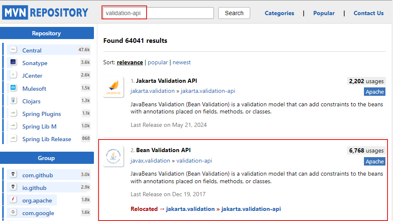The height and width of the screenshot is (221, 393).
Task: Click the 2,202 usages badge
Action: coord(366,81)
